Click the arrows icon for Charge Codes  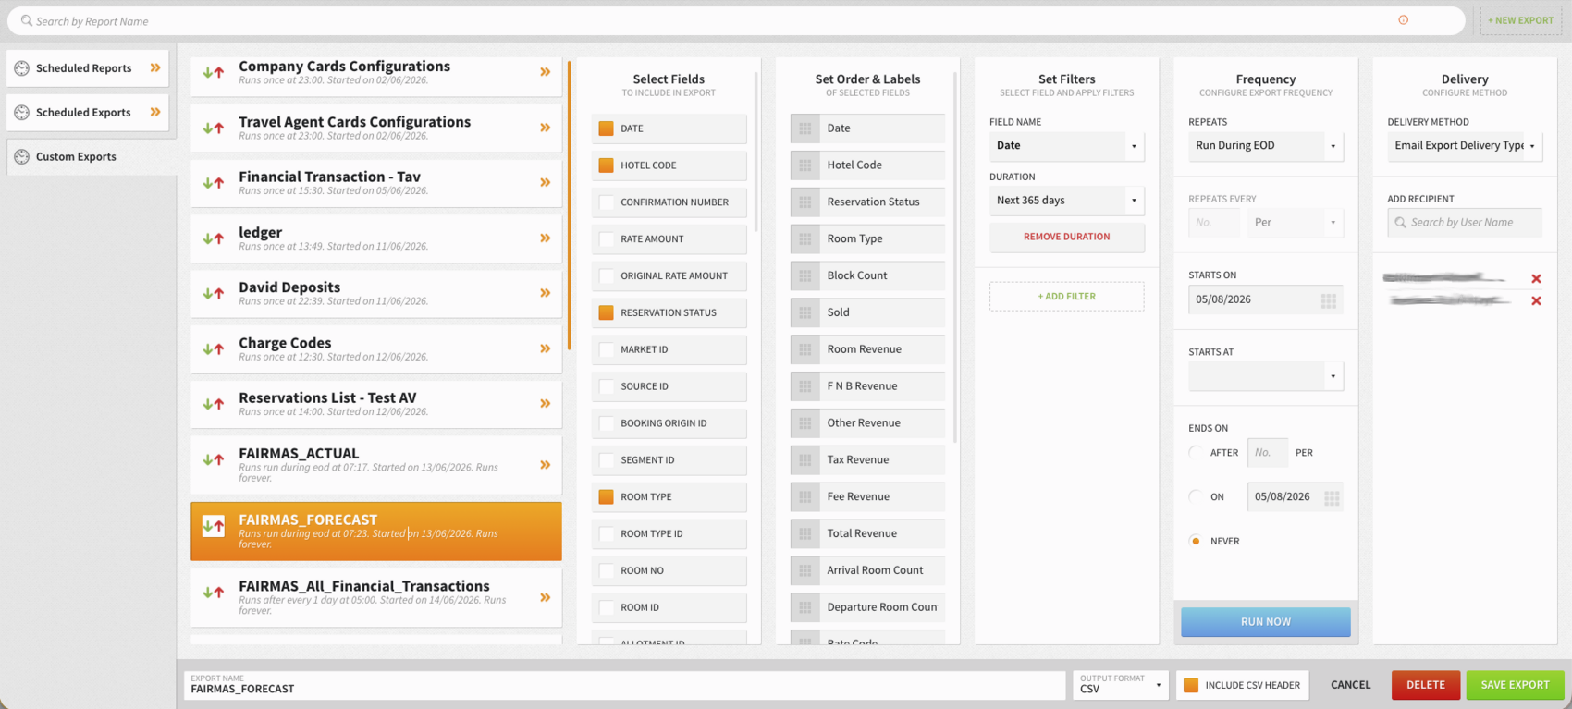[x=214, y=348]
